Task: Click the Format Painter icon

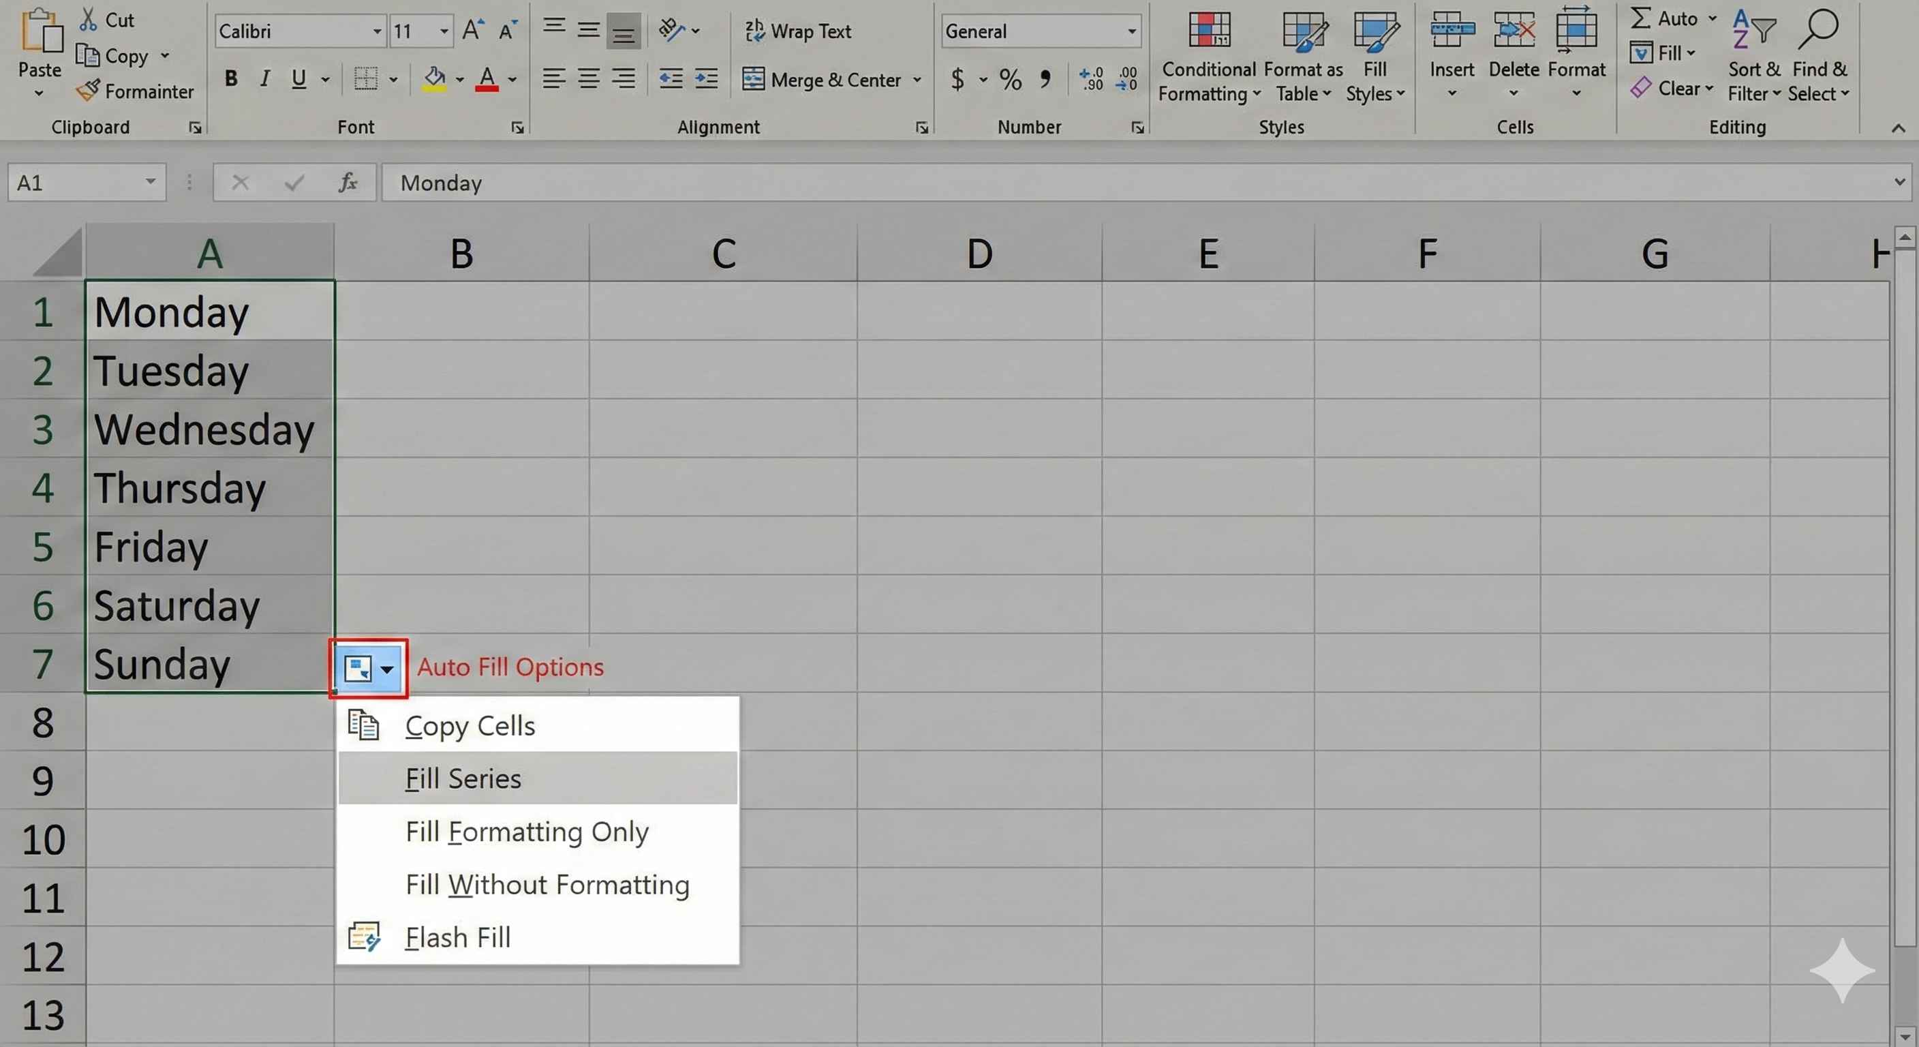Action: [89, 91]
